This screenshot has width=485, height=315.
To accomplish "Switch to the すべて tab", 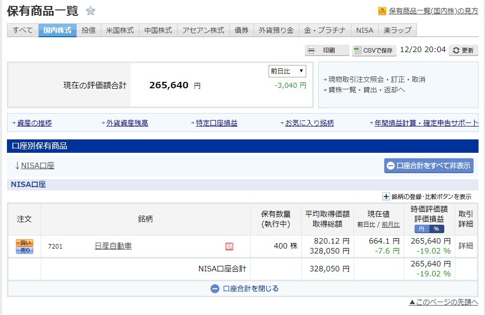I will click(23, 30).
